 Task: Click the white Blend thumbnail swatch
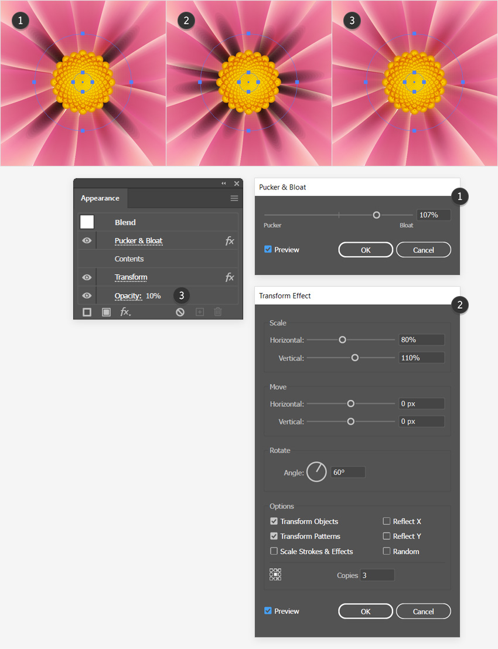pos(87,222)
